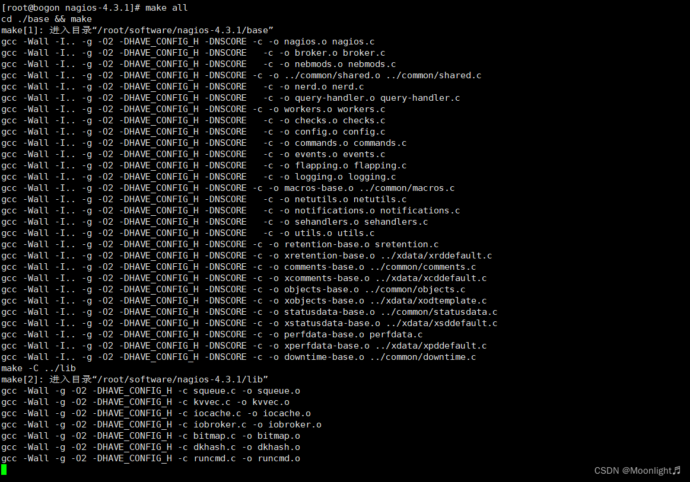This screenshot has width=690, height=482.
Task: Select the bitmap.c compile line
Action: (x=151, y=436)
